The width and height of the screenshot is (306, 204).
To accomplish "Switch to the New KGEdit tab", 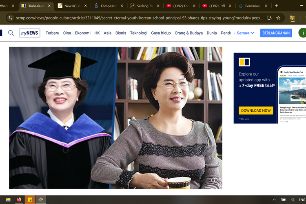I will 71,6.
